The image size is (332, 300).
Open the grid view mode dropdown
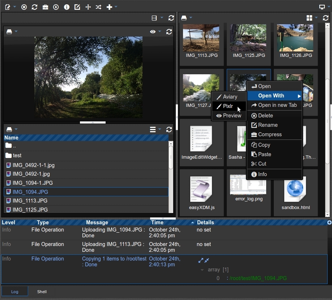pos(311,18)
